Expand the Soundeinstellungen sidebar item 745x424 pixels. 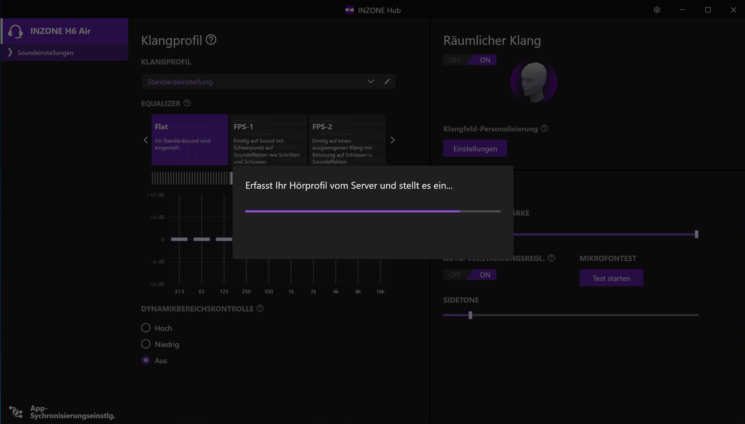[45, 53]
